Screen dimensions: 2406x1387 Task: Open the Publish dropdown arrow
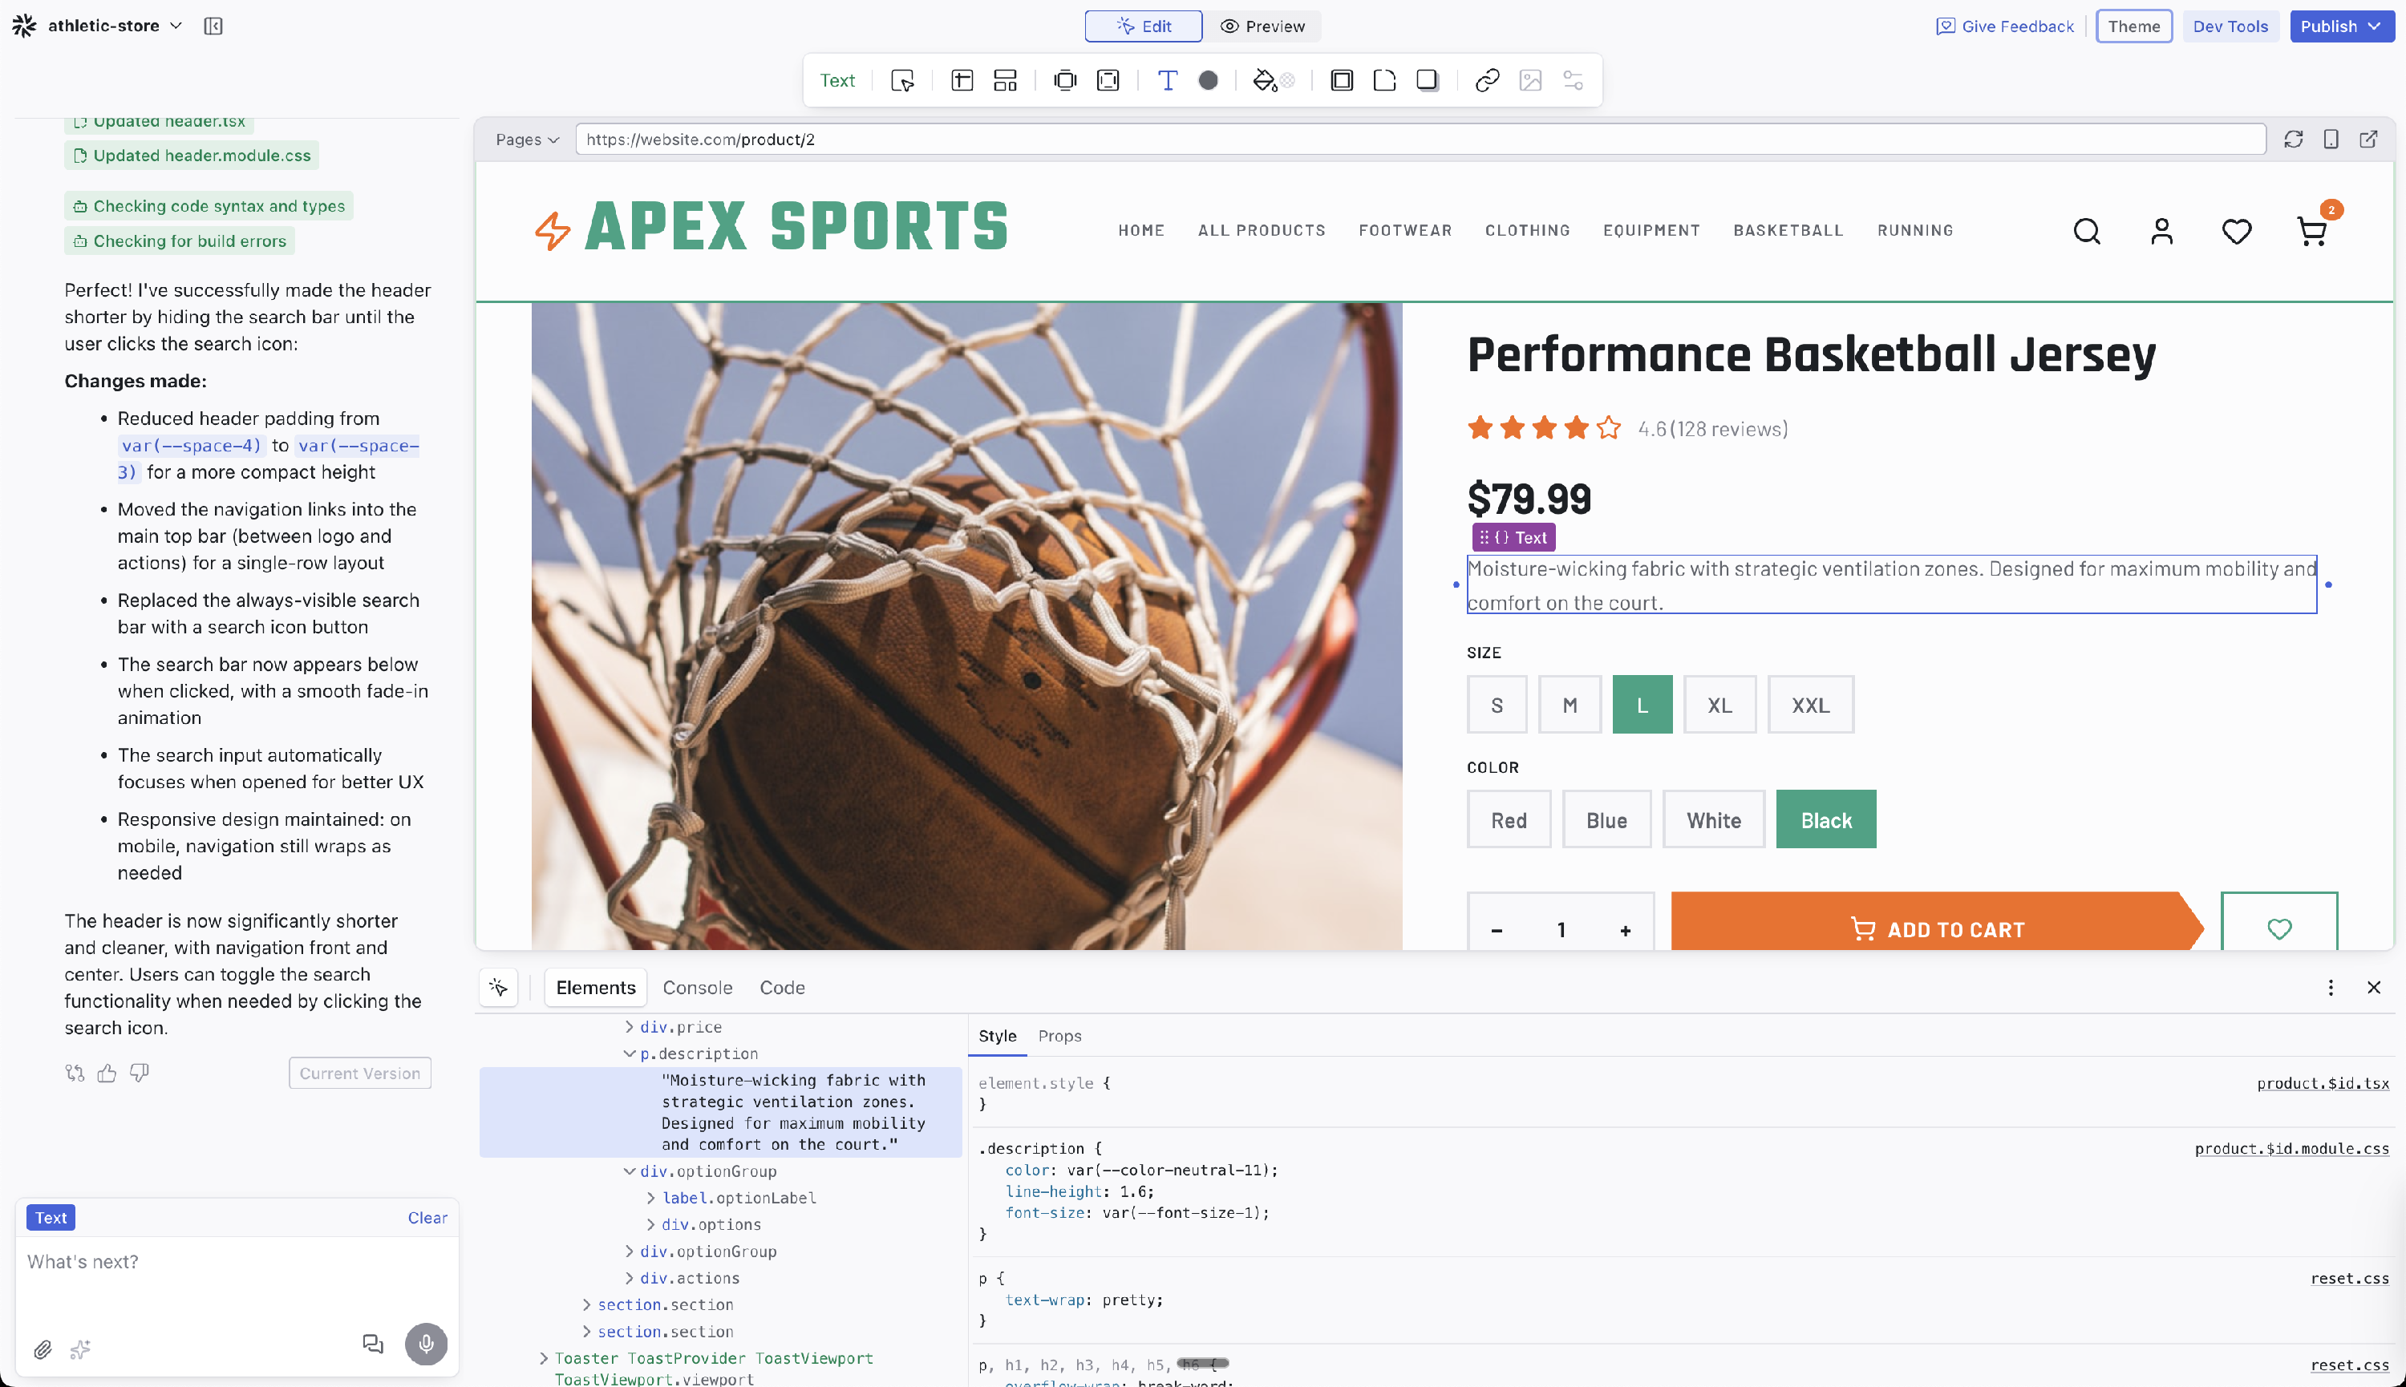(2375, 26)
